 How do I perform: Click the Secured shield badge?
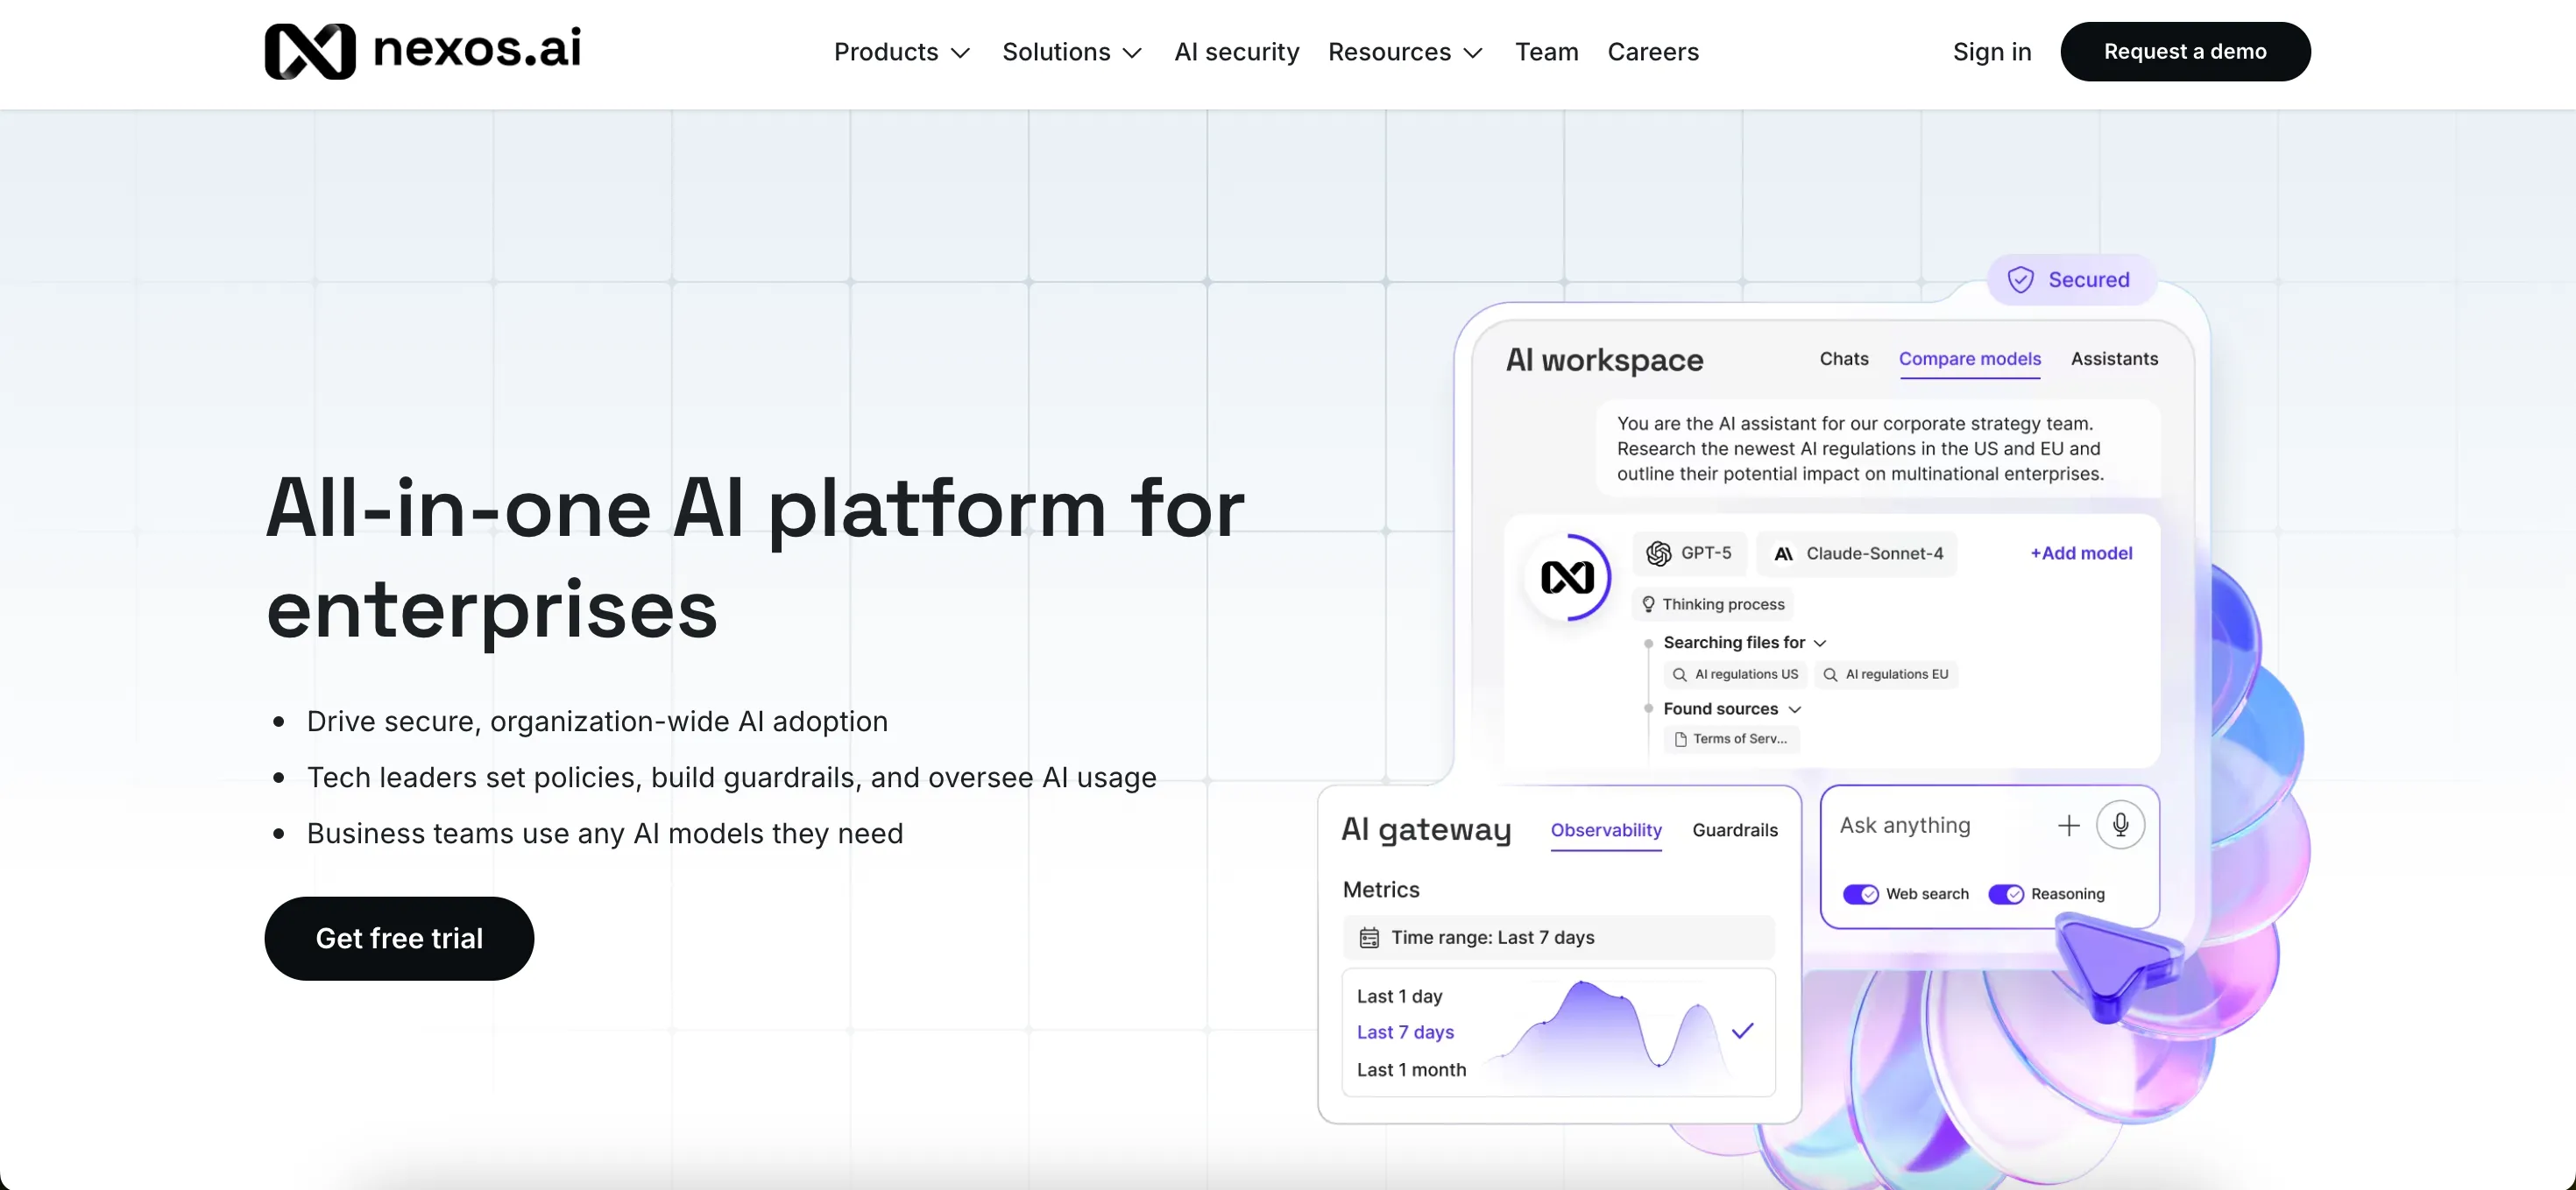pos(2070,279)
